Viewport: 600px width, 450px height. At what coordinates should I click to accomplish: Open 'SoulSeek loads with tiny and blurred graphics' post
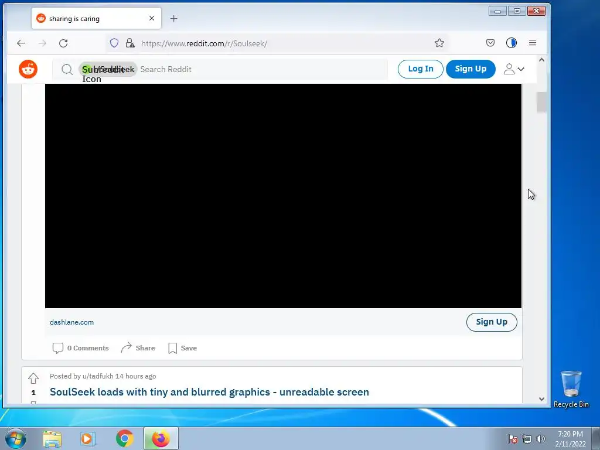[209, 392]
